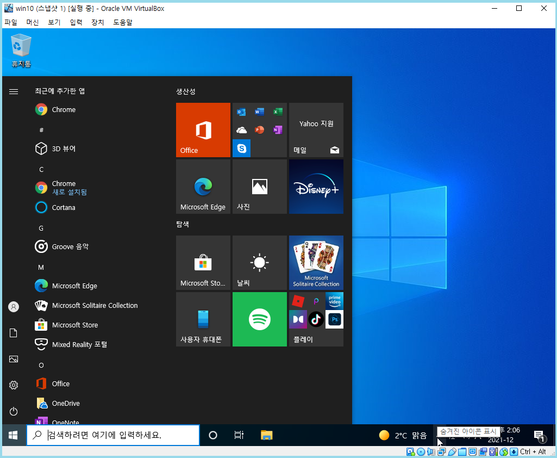Click the O letter group header
Screen dimensions: 557x458
point(41,365)
